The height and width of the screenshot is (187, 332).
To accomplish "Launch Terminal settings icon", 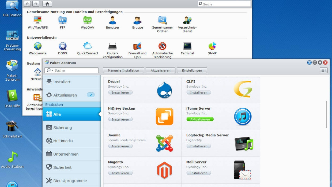I will tap(187, 46).
